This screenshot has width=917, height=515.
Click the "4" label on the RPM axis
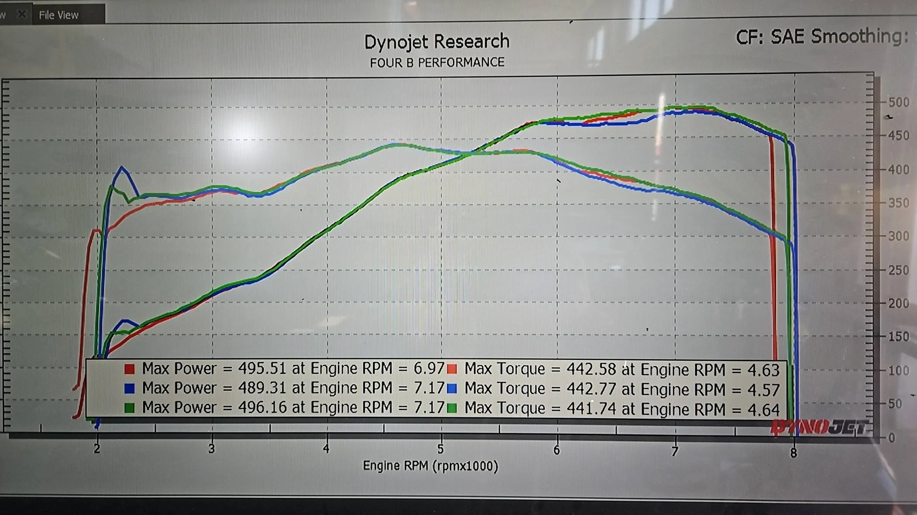click(x=326, y=449)
